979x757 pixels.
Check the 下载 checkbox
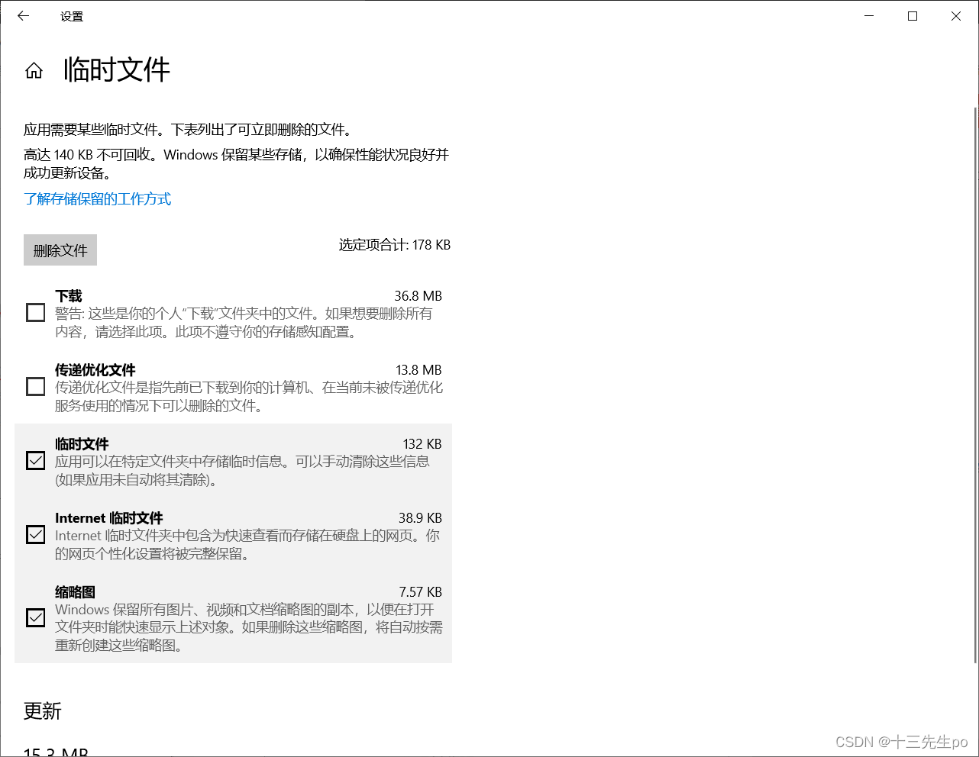coord(35,312)
